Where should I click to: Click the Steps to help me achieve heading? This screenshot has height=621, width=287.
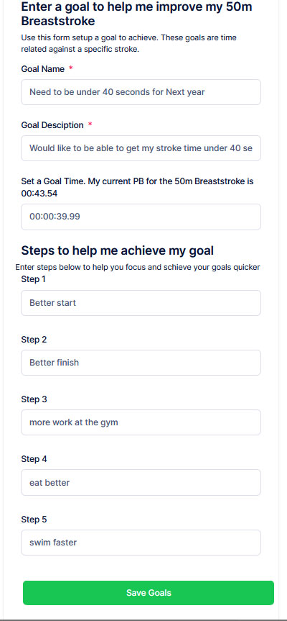117,250
